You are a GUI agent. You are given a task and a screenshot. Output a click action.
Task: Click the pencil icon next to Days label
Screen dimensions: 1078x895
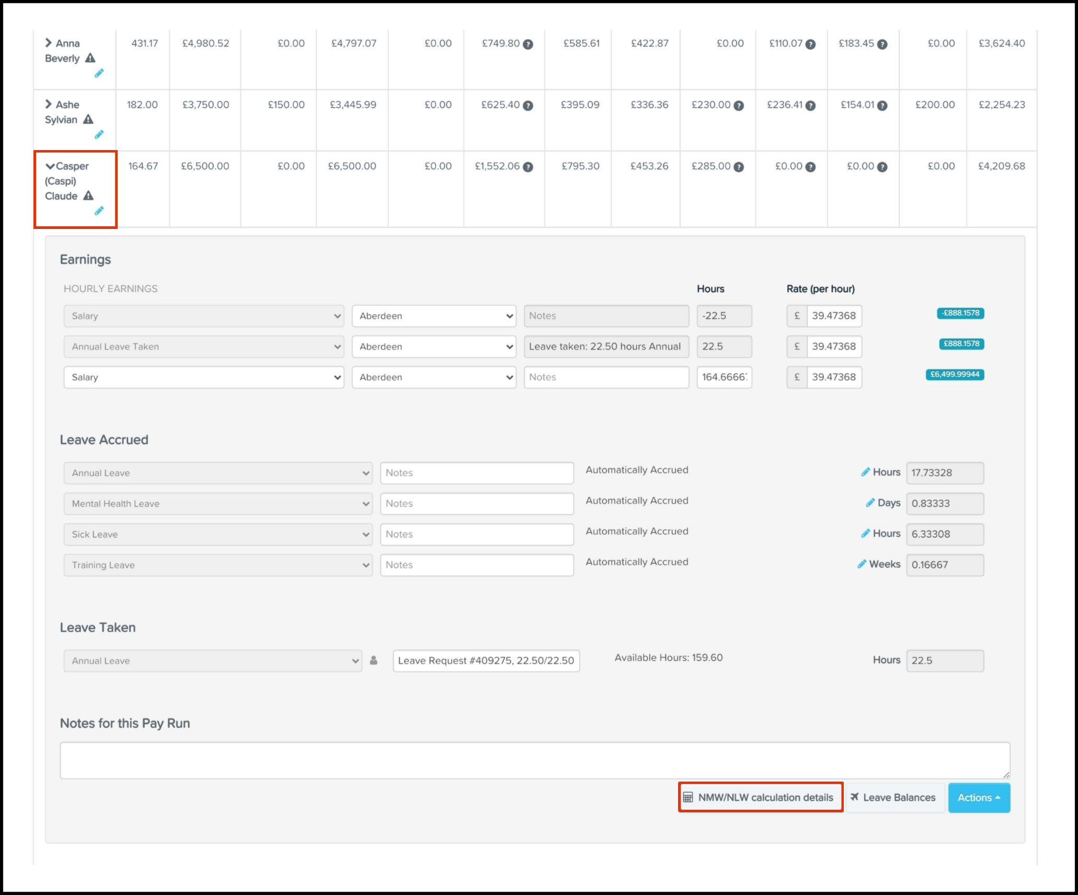[x=870, y=503]
